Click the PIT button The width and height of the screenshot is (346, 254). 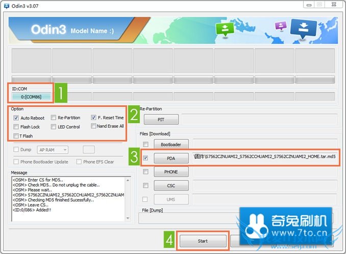click(161, 120)
